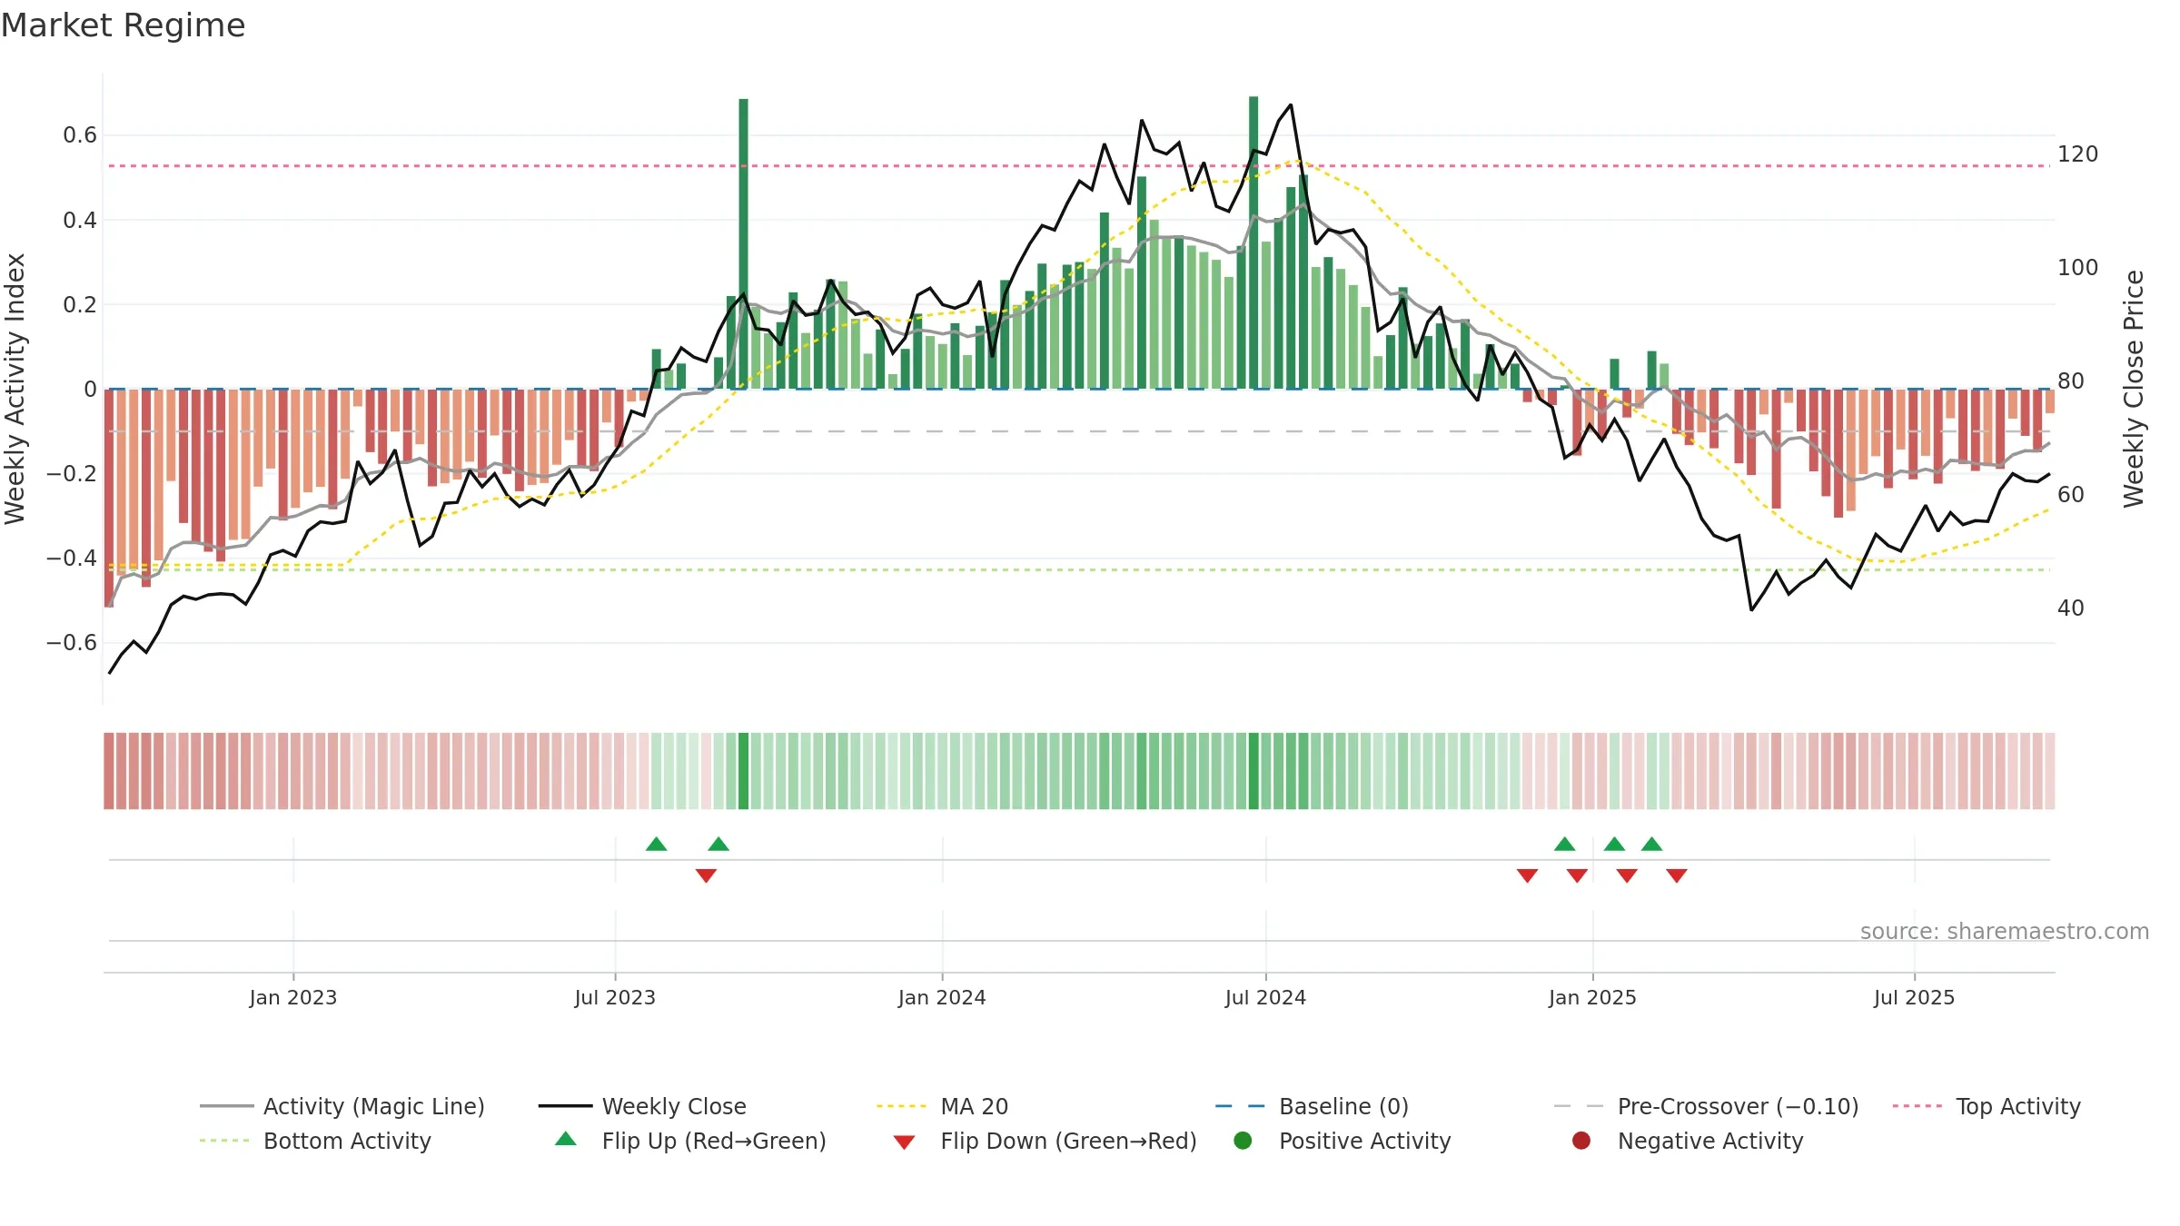Click the MA 20 legend entry
Image resolution: width=2180 pixels, height=1226 pixels.
pos(942,1106)
